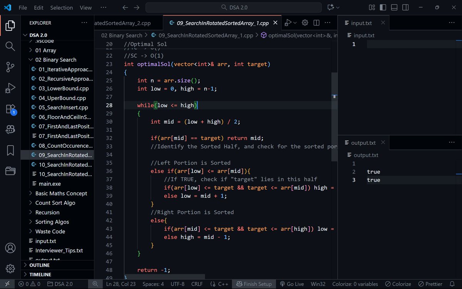The image size is (462, 289).
Task: Open the Selection menu
Action: [x=62, y=7]
